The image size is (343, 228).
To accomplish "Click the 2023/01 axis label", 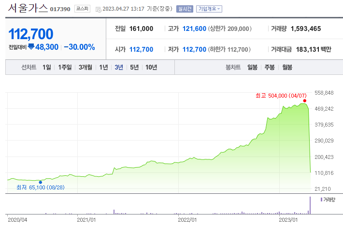I will coord(288,220).
